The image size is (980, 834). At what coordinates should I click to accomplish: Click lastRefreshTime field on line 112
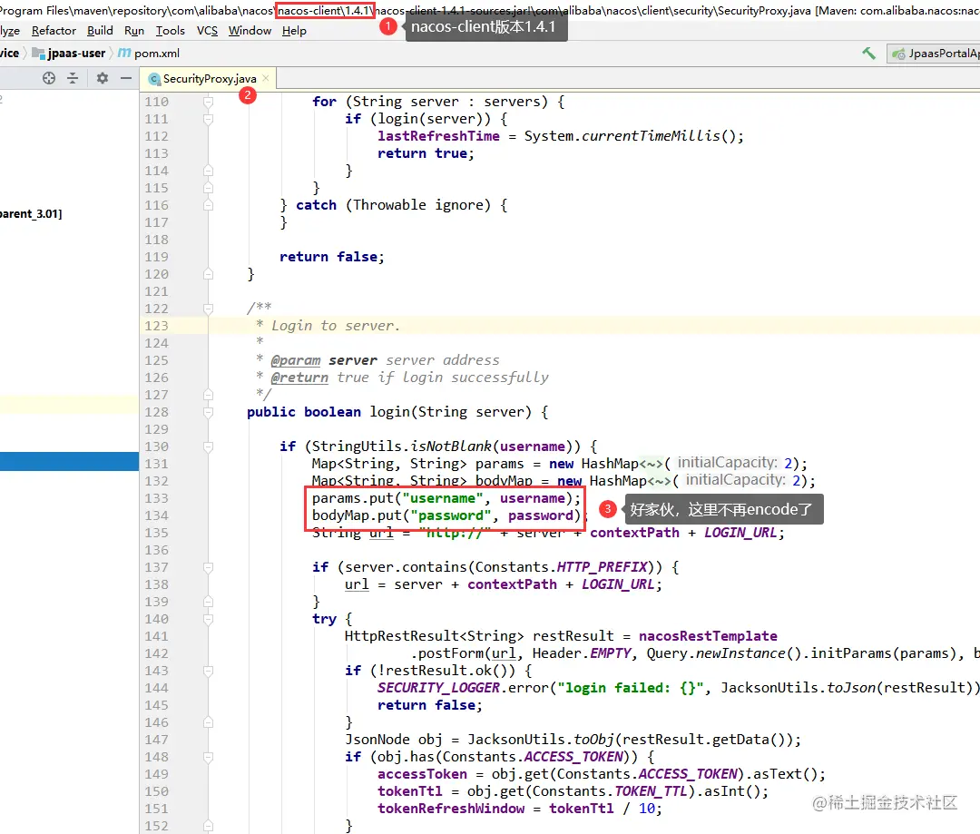point(439,135)
